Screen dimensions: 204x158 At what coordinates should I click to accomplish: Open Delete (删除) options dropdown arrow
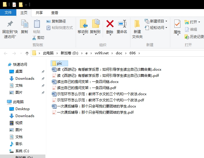pos(110,35)
